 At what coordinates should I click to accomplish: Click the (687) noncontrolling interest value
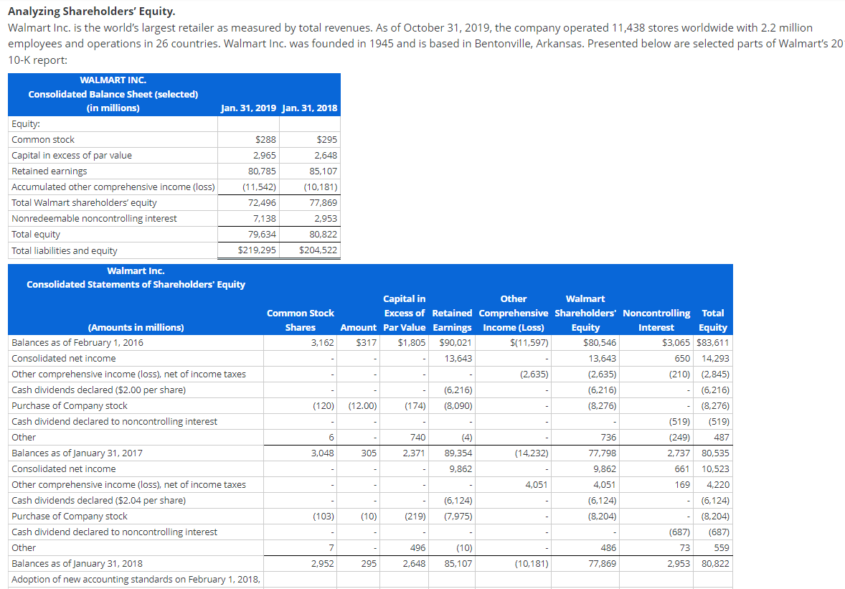point(679,532)
